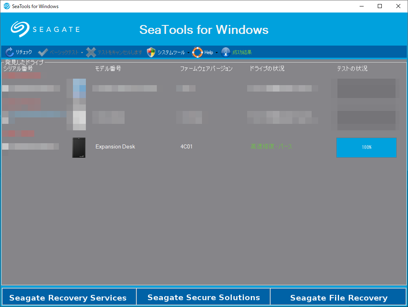Click the ドライブの状況 column header
408x307 pixels.
point(267,69)
